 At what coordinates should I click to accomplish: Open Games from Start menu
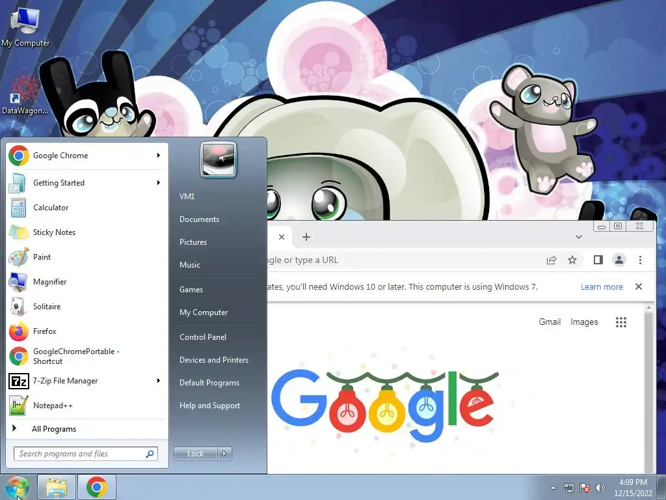191,290
